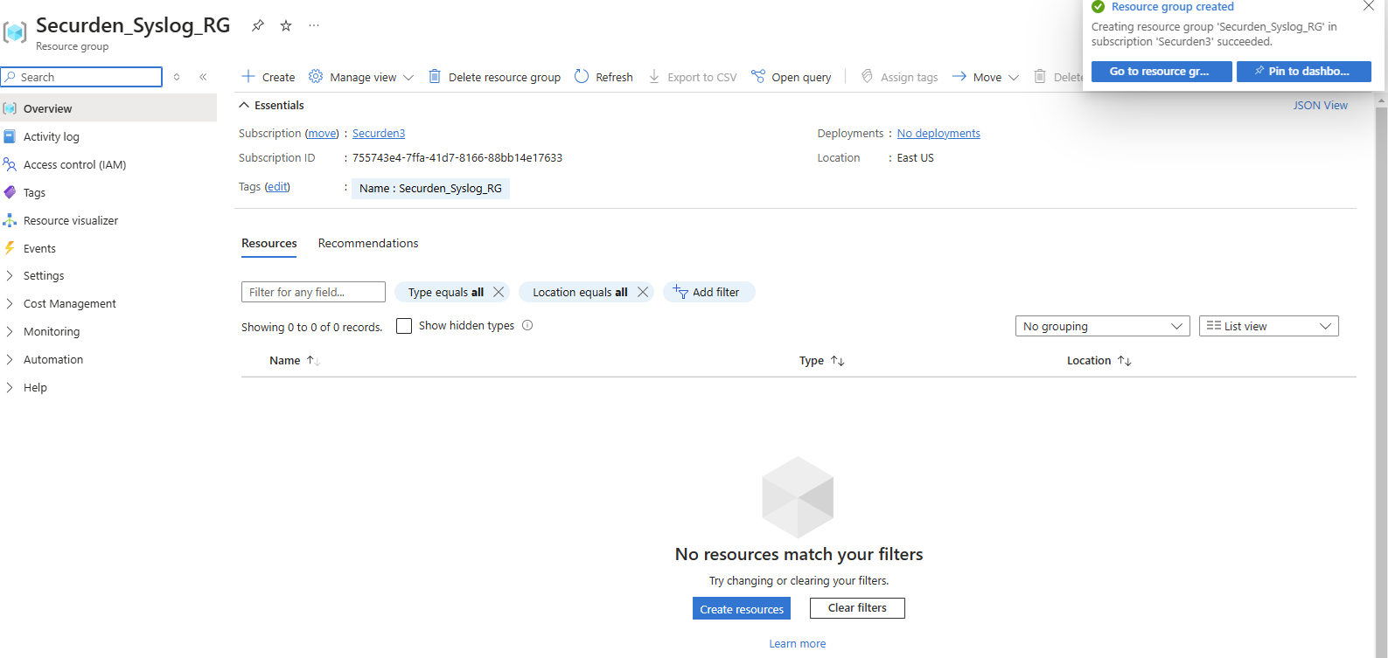Collapse the left sidebar menu
Screen dimensions: 1388x658
point(203,77)
